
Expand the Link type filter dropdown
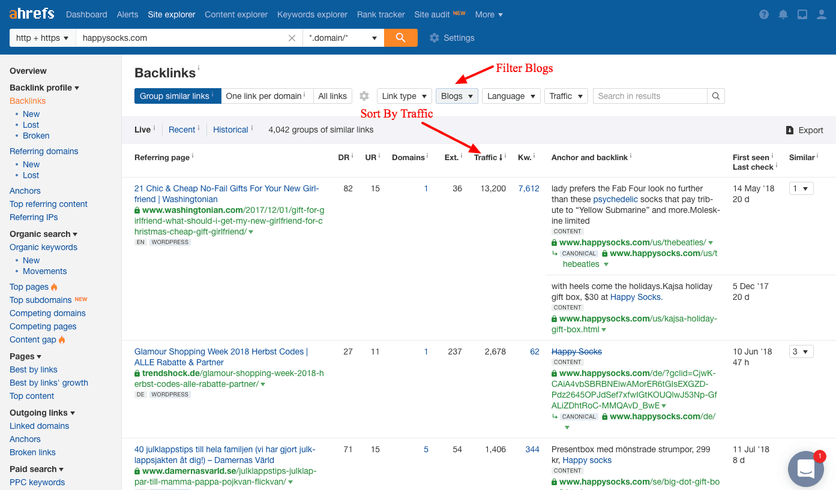point(404,96)
